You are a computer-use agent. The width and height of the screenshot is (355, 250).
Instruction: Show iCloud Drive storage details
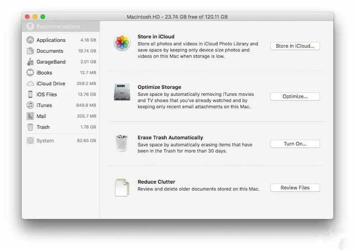[x=61, y=83]
